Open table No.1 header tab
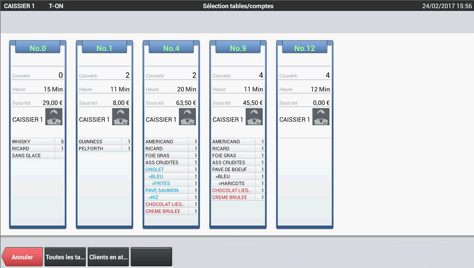 (104, 48)
